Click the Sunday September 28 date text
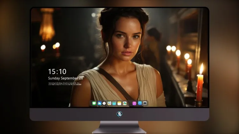 (x=66, y=78)
